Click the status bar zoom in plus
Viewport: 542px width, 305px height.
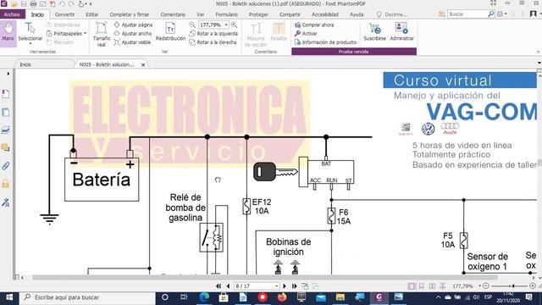pyautogui.click(x=533, y=286)
